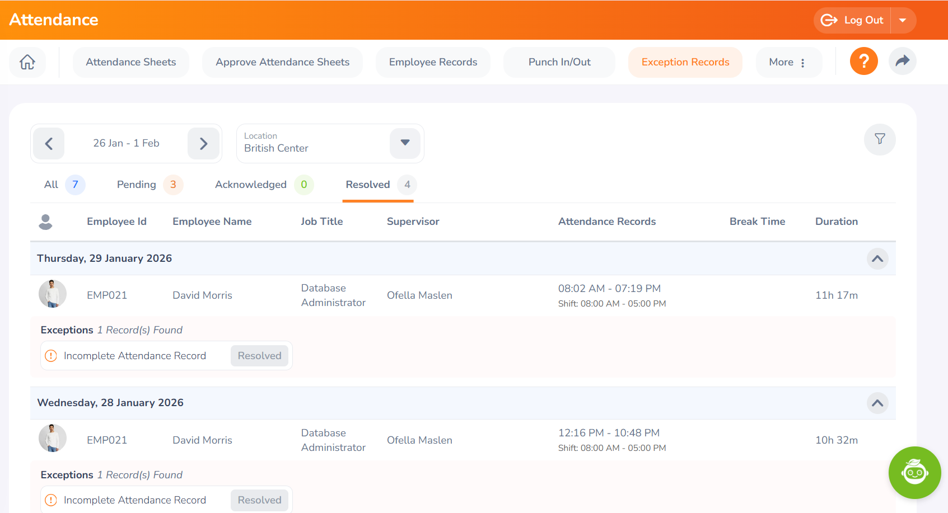The width and height of the screenshot is (948, 513).
Task: Collapse the Wednesday, 28 January 2026 section
Action: coord(877,403)
